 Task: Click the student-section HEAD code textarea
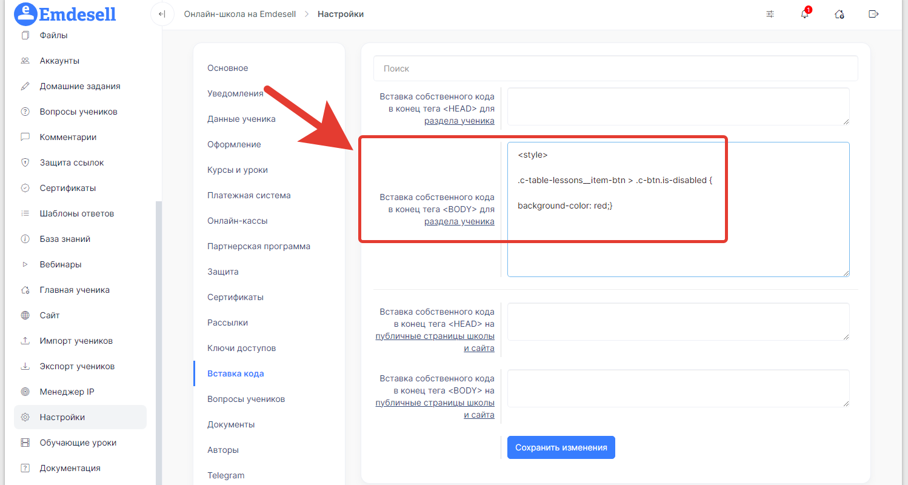pos(678,107)
